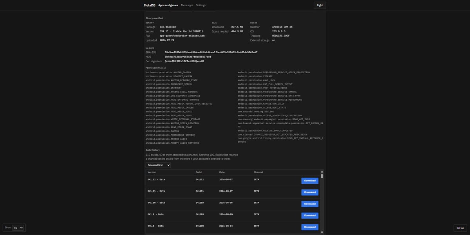This screenshot has width=470, height=235.
Task: Click the SHA-256 hash value
Action: tap(211, 52)
